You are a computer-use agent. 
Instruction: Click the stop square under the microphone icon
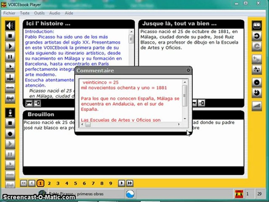(10, 123)
